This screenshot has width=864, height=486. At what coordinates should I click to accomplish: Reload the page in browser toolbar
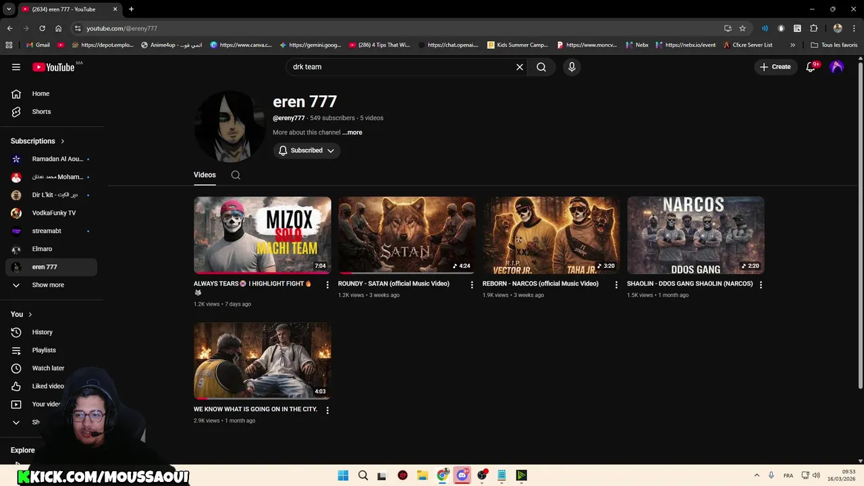(42, 28)
